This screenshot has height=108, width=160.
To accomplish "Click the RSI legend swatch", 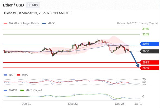I will pyautogui.click(x=5, y=75).
